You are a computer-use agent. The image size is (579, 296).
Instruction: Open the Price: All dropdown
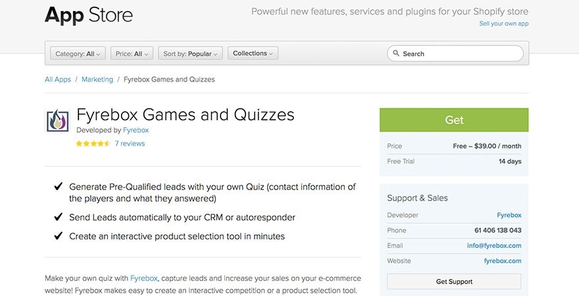point(132,53)
